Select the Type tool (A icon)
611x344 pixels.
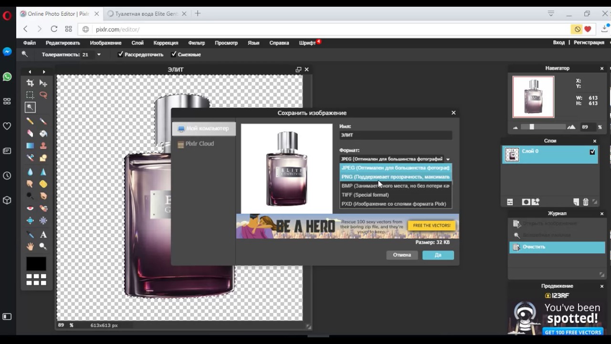coord(43,235)
